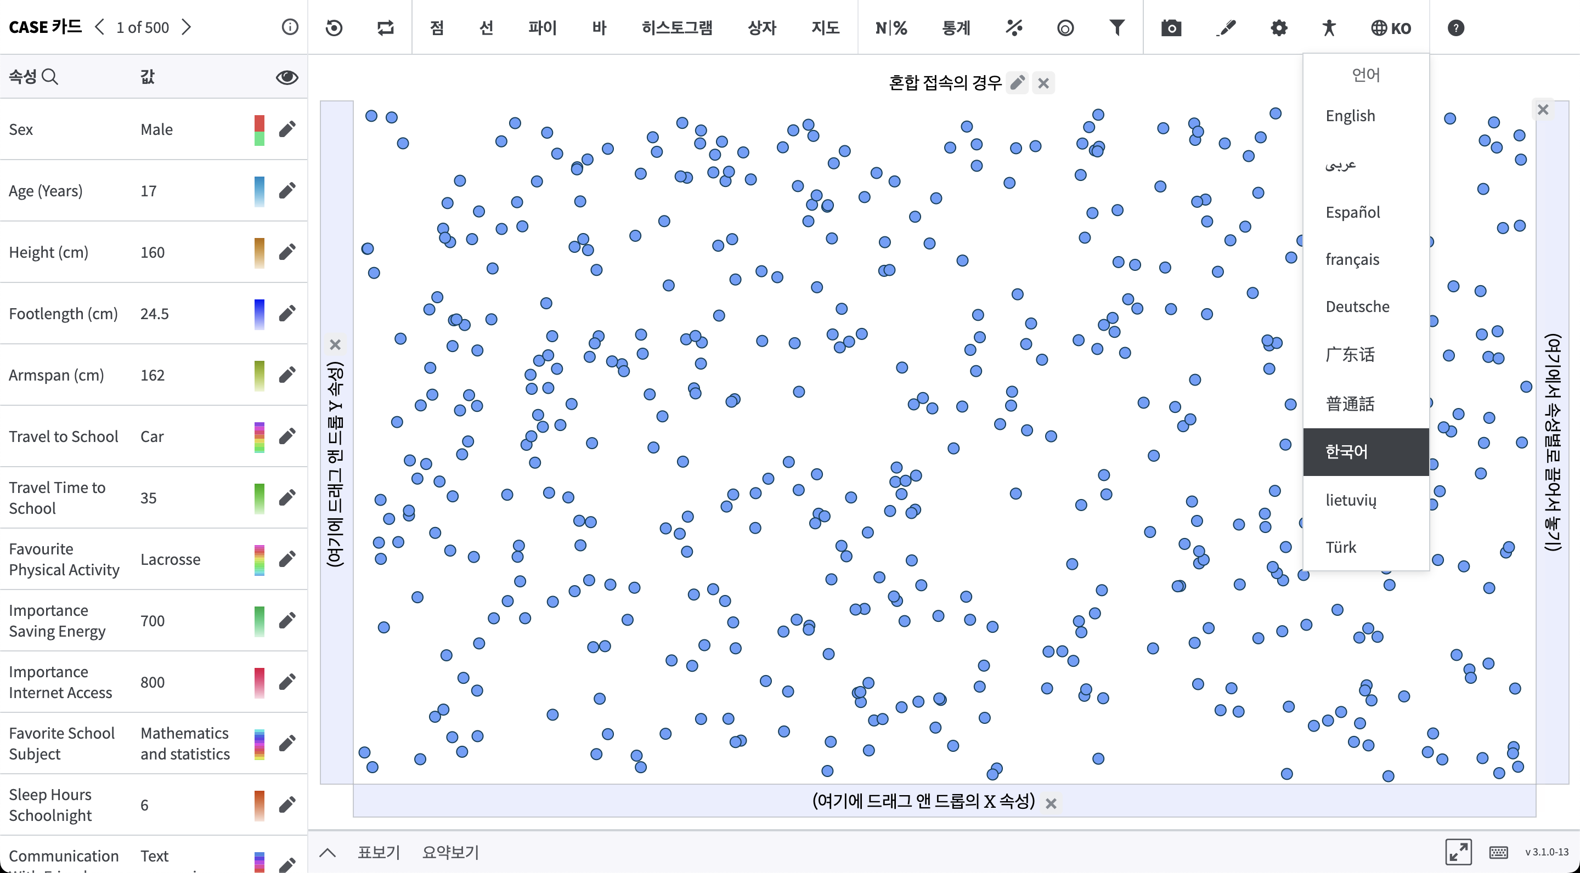The image size is (1580, 873).
Task: Open case card info icon
Action: (290, 27)
